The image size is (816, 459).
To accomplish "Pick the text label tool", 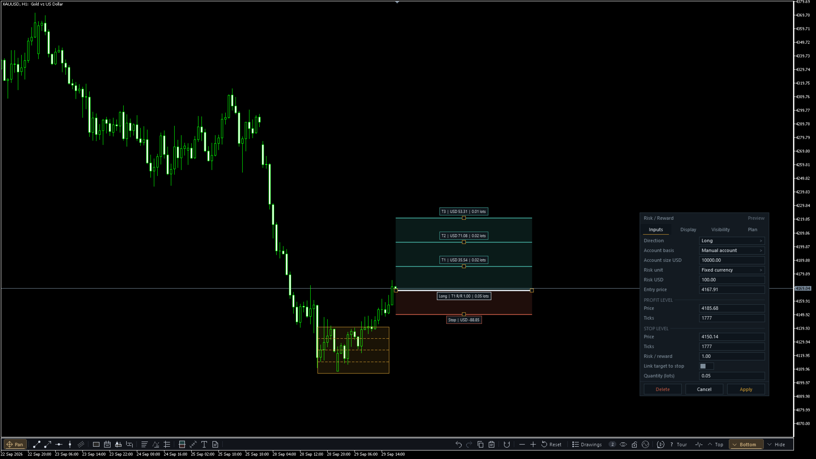I will [x=204, y=445].
